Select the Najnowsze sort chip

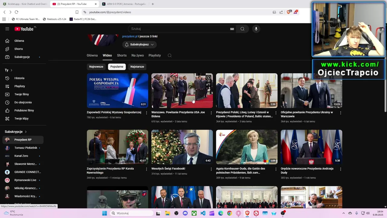(x=96, y=67)
